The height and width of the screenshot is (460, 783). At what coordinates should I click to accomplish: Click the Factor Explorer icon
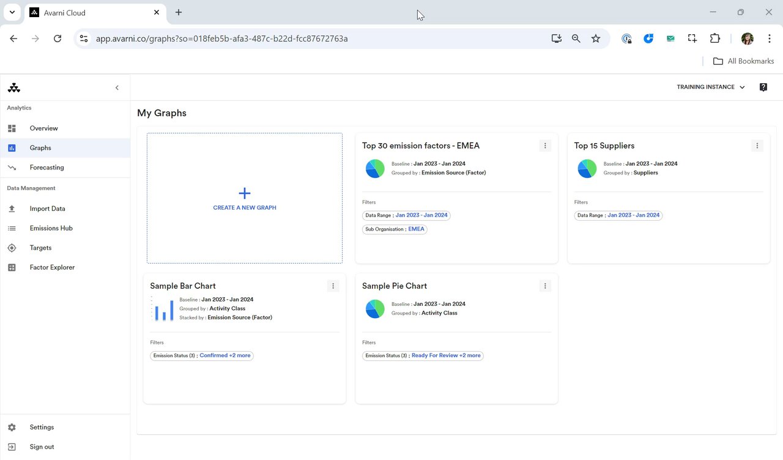12,267
